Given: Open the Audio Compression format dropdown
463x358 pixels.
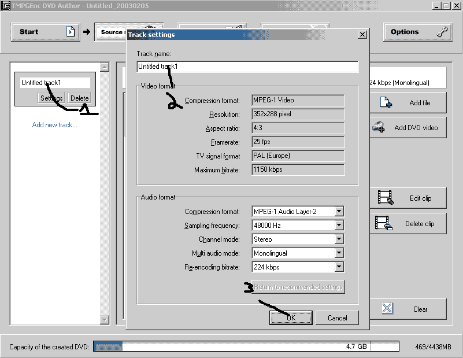Looking at the screenshot, I should pyautogui.click(x=339, y=211).
